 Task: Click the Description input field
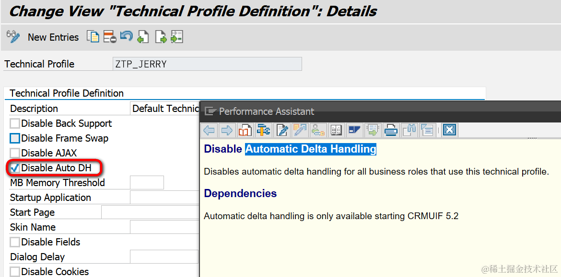[x=165, y=109]
